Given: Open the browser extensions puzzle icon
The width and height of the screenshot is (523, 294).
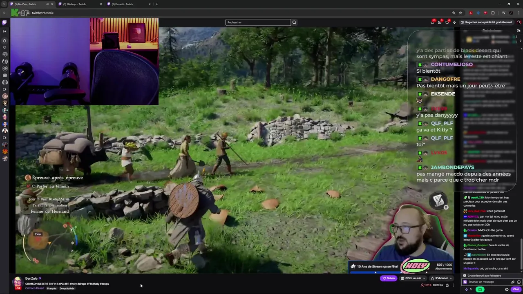Looking at the screenshot, I should tap(493, 13).
